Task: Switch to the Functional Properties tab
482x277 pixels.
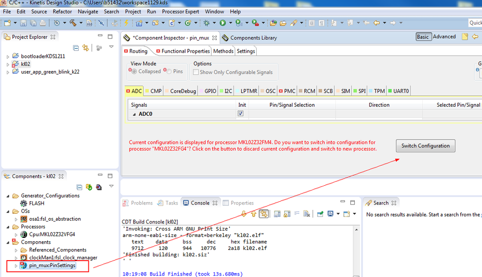Action: tap(183, 51)
